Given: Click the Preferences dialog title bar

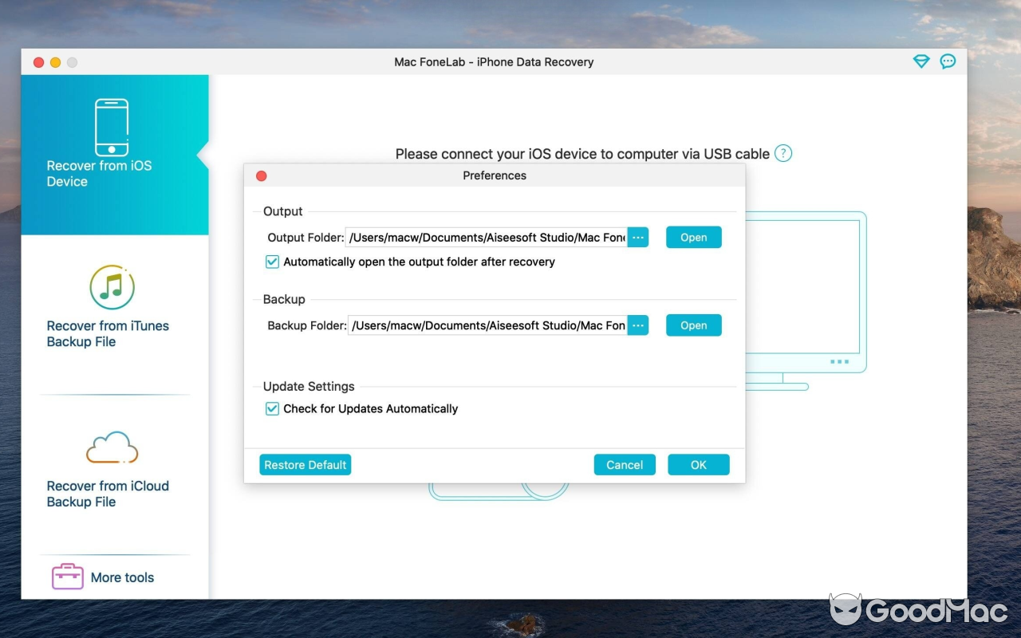Looking at the screenshot, I should [x=495, y=175].
